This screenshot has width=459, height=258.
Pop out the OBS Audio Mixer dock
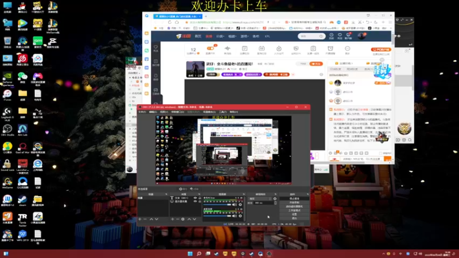tap(243, 194)
